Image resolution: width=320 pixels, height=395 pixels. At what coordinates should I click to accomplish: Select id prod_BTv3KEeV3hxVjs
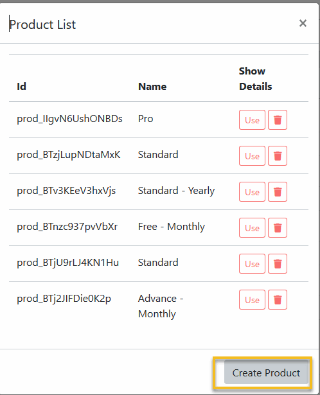pos(66,191)
